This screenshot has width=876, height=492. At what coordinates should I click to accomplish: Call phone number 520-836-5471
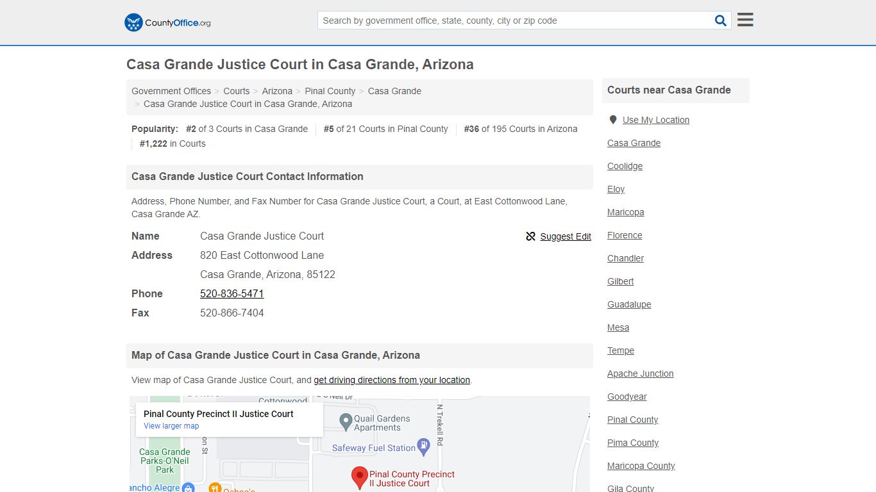[x=232, y=293]
